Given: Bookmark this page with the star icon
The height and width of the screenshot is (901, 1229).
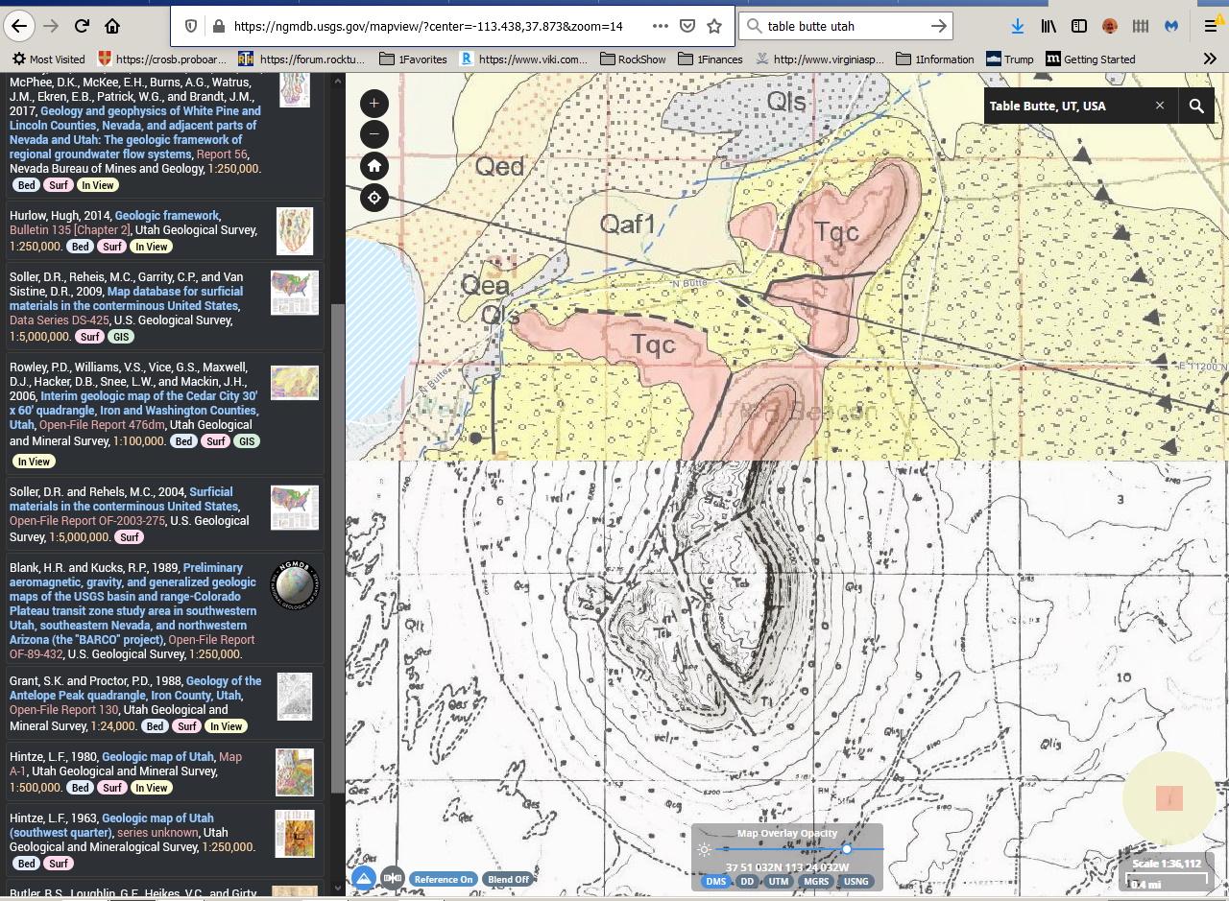Looking at the screenshot, I should pos(714,26).
